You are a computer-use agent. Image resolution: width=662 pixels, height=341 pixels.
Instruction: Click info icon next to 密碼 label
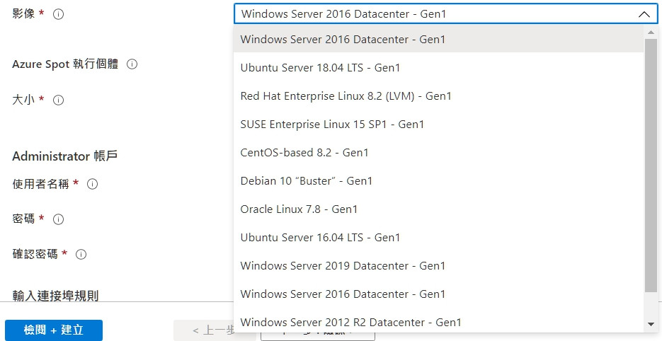59,219
